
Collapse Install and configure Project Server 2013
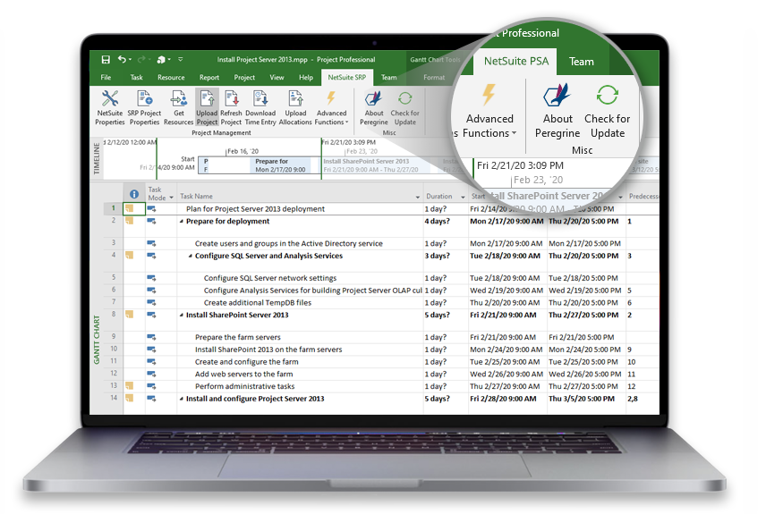click(182, 400)
